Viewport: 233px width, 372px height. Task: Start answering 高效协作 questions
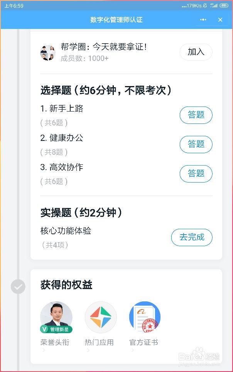(196, 174)
